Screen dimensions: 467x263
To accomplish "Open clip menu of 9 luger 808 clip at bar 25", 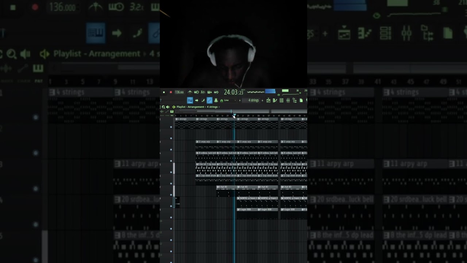I will click(238, 209).
